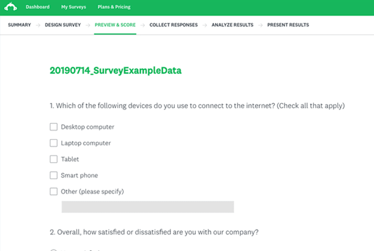Select the Smart phone checkbox
The height and width of the screenshot is (251, 374).
tap(54, 175)
